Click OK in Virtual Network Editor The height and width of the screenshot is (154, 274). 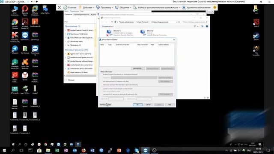tap(137, 105)
